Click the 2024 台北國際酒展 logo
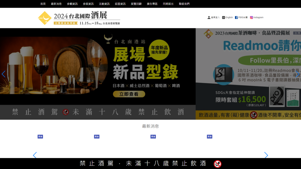Viewport: 301px width, 169px height. [x=79, y=18]
